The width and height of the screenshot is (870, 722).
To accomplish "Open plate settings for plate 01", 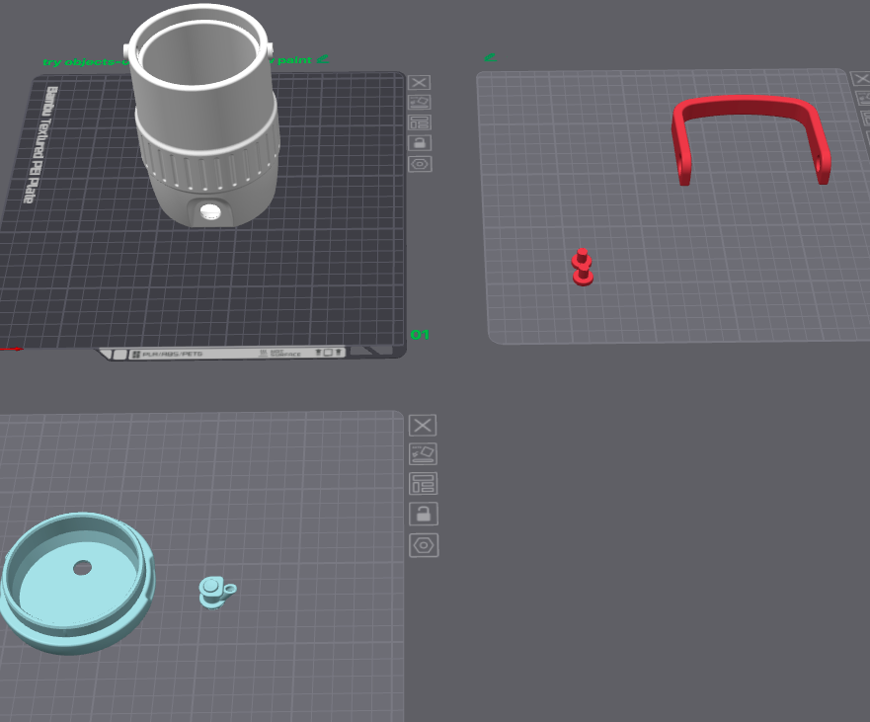I will coord(420,164).
